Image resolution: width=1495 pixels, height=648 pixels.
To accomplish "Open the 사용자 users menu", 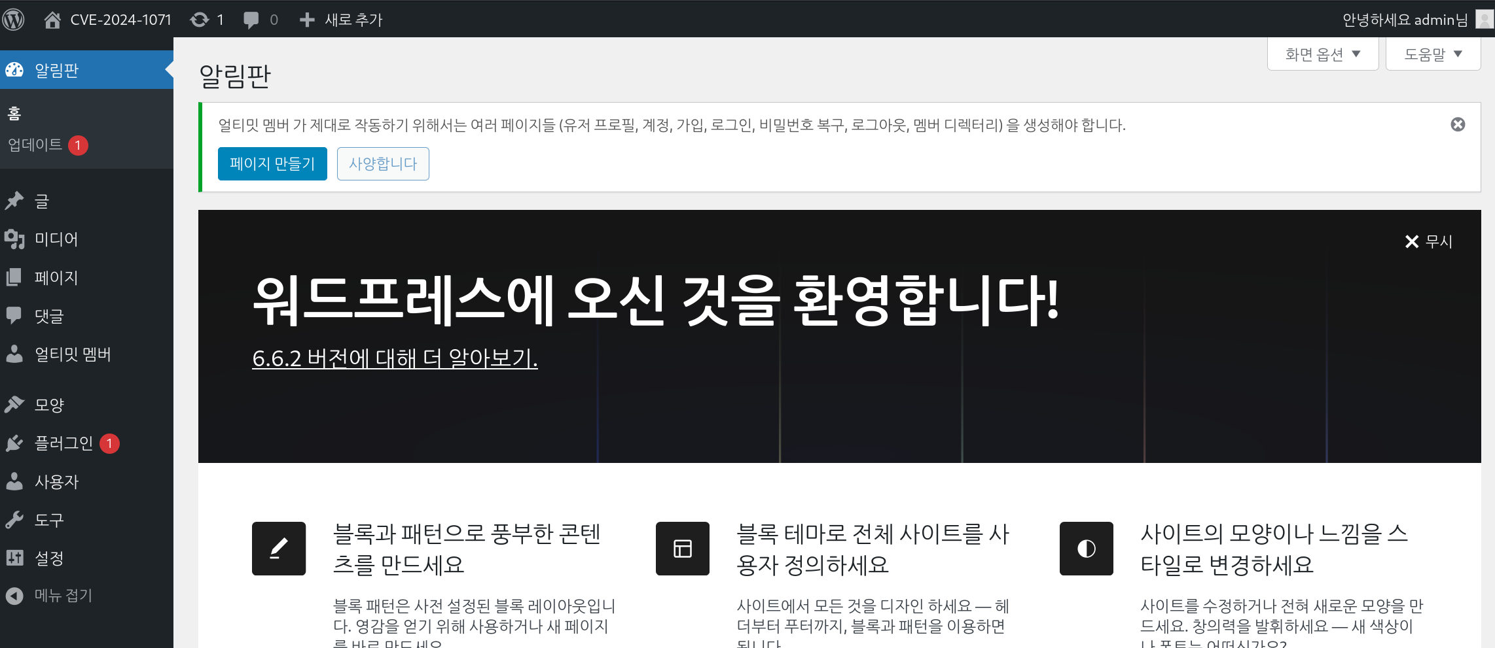I will point(86,481).
